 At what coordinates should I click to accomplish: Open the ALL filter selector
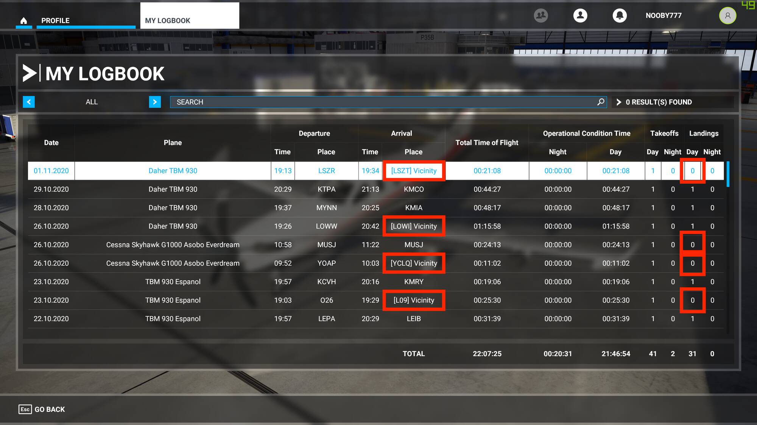91,102
